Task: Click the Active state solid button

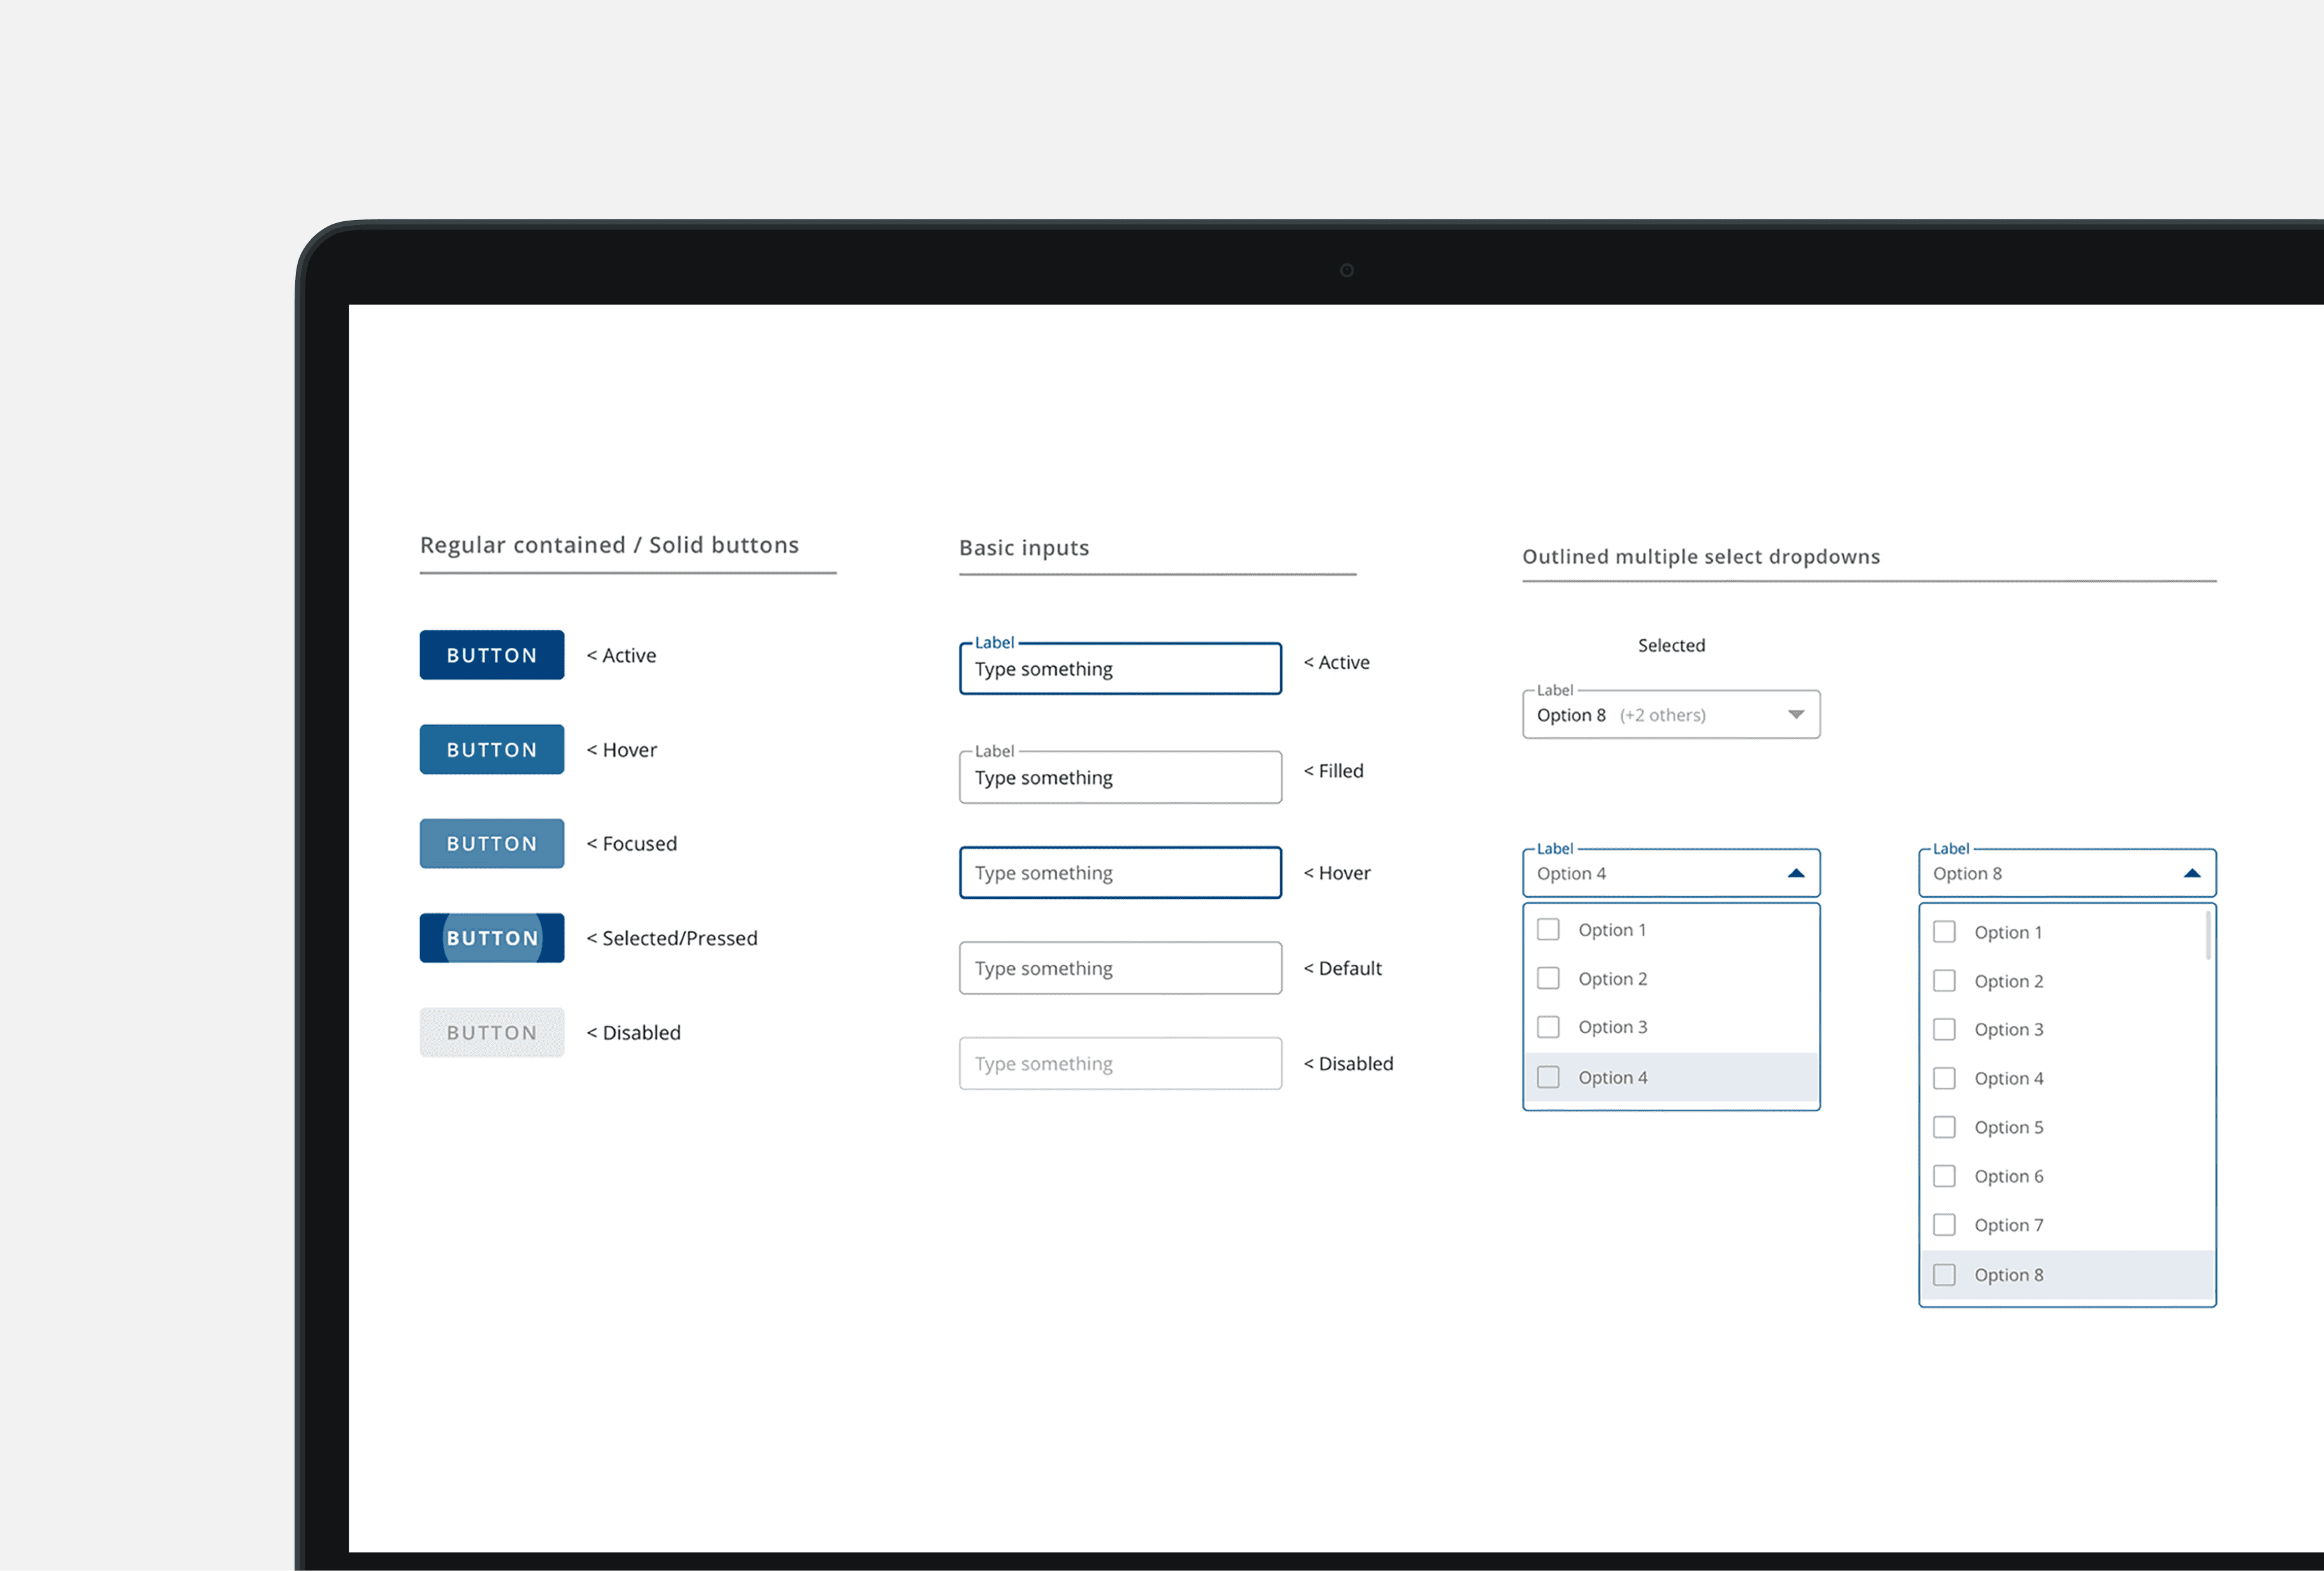Action: coord(491,655)
